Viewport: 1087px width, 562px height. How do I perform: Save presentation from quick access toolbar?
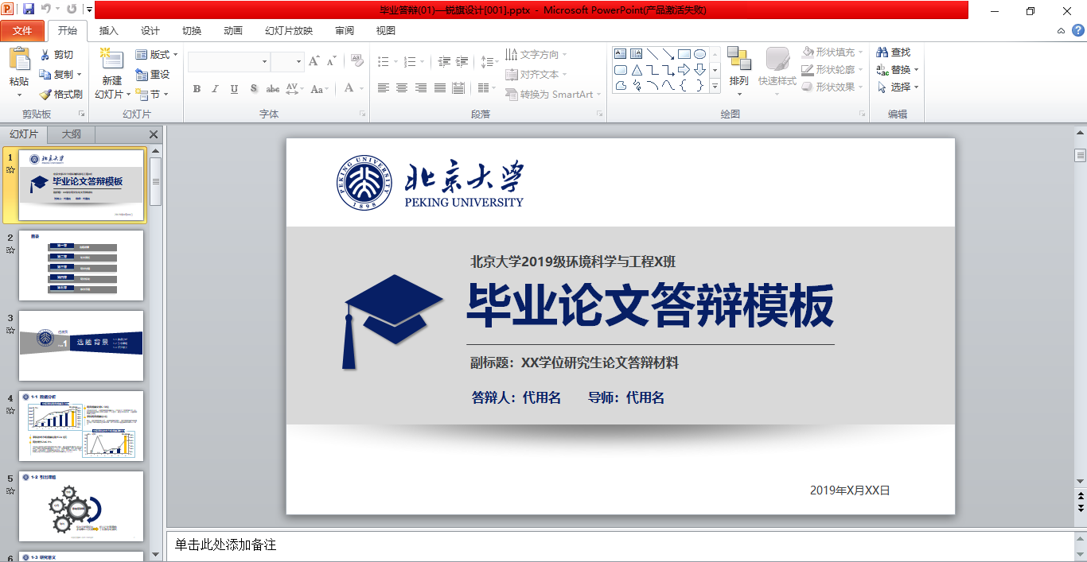[29, 10]
